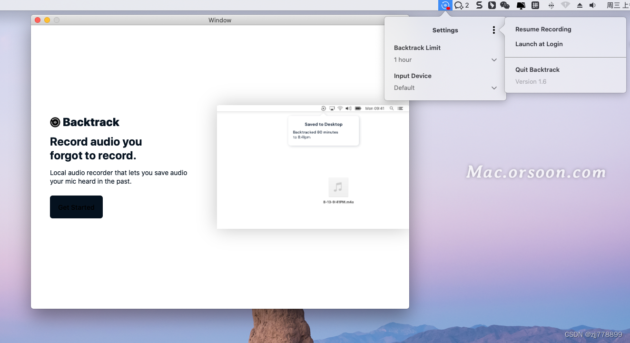Open the volume control in the menu bar
This screenshot has height=343, width=630.
coord(592,5)
